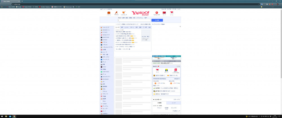Screen dimensions: 282x118
Task: Open the Google bookmark in bookmarks bar
Action: (x=19, y=7)
